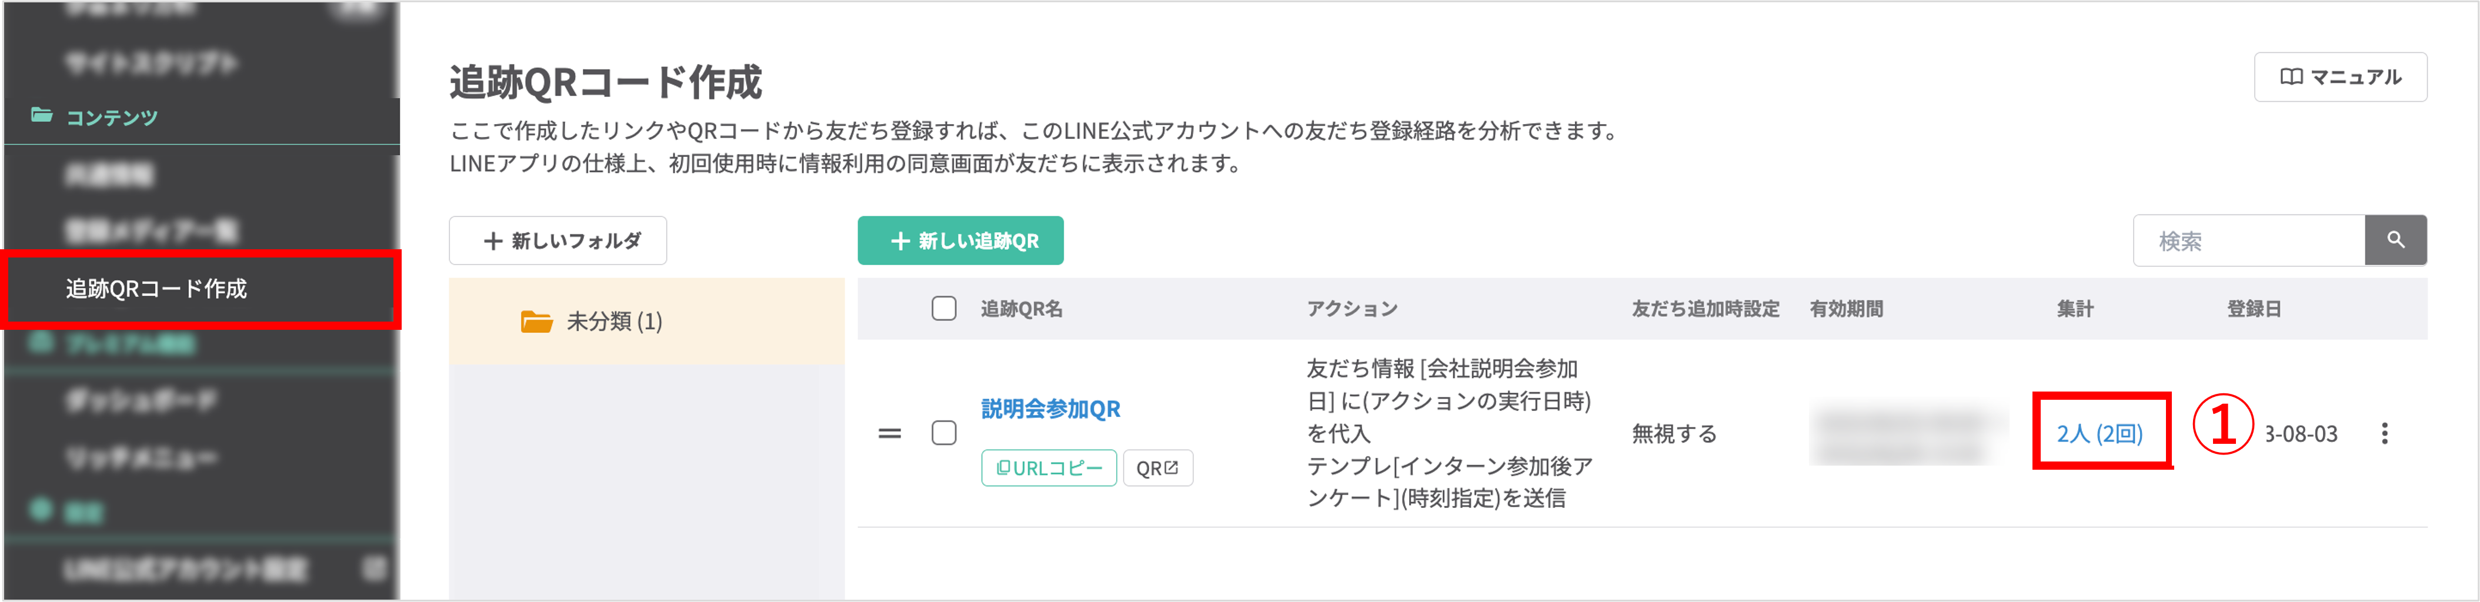This screenshot has height=602, width=2480.
Task: Collapse the コンテンツ sidebar section
Action: tap(111, 118)
